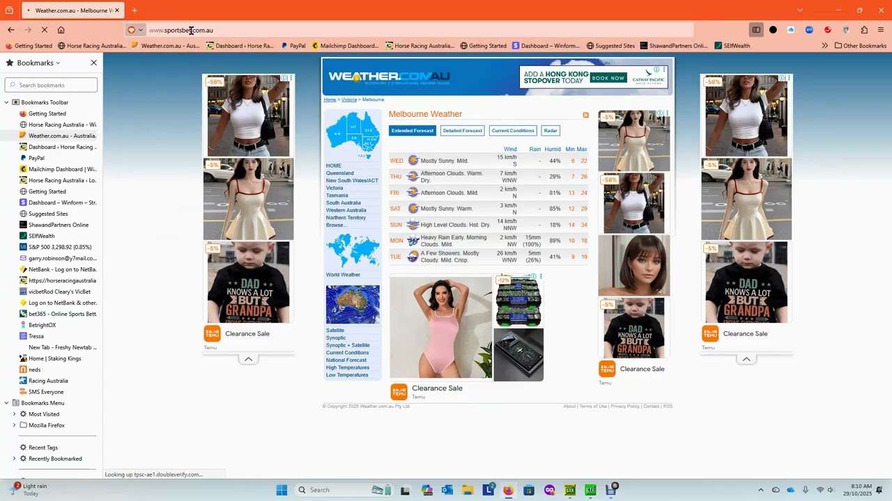Open the Windows Start menu
This screenshot has width=892, height=501.
tap(282, 490)
